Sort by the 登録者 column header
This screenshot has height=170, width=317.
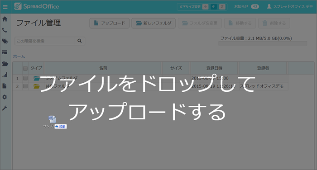(x=263, y=68)
